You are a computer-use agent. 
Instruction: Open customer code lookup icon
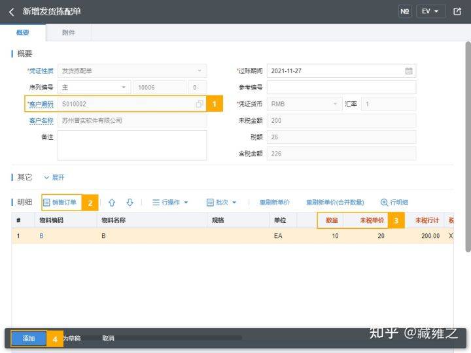pos(199,104)
